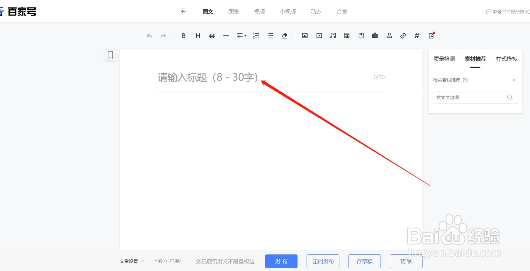Insert a numbered list
530x271 pixels.
[256, 36]
